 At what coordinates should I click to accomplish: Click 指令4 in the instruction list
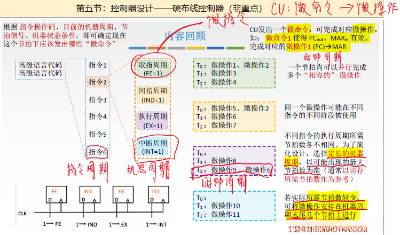click(x=98, y=116)
